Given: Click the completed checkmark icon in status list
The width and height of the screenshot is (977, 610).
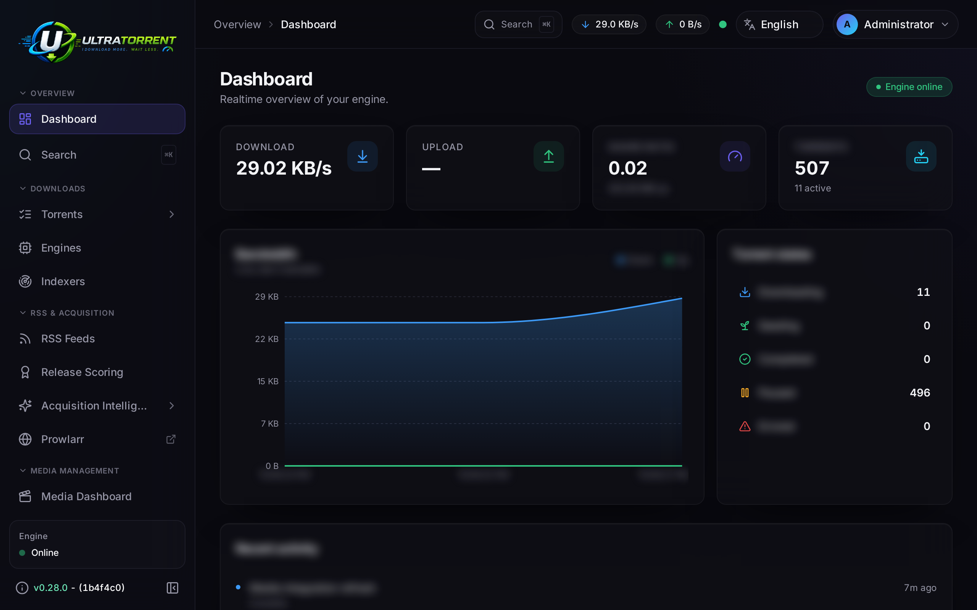Looking at the screenshot, I should (745, 359).
